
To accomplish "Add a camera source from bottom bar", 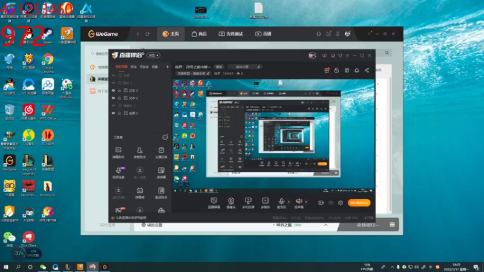I will tap(231, 203).
